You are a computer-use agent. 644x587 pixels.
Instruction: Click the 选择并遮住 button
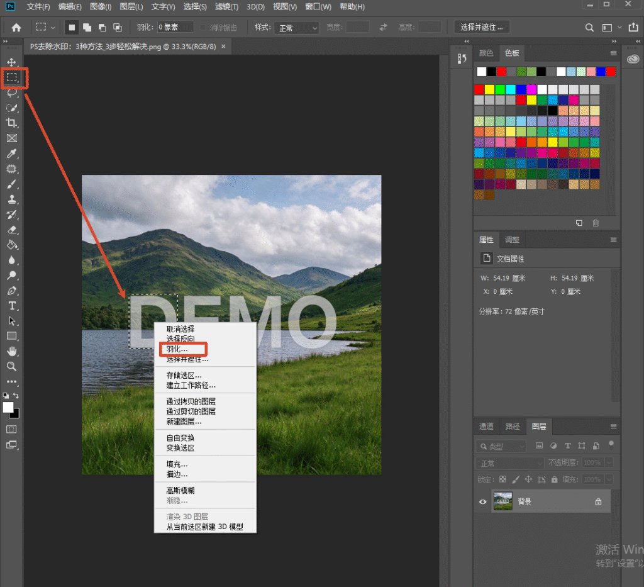481,28
